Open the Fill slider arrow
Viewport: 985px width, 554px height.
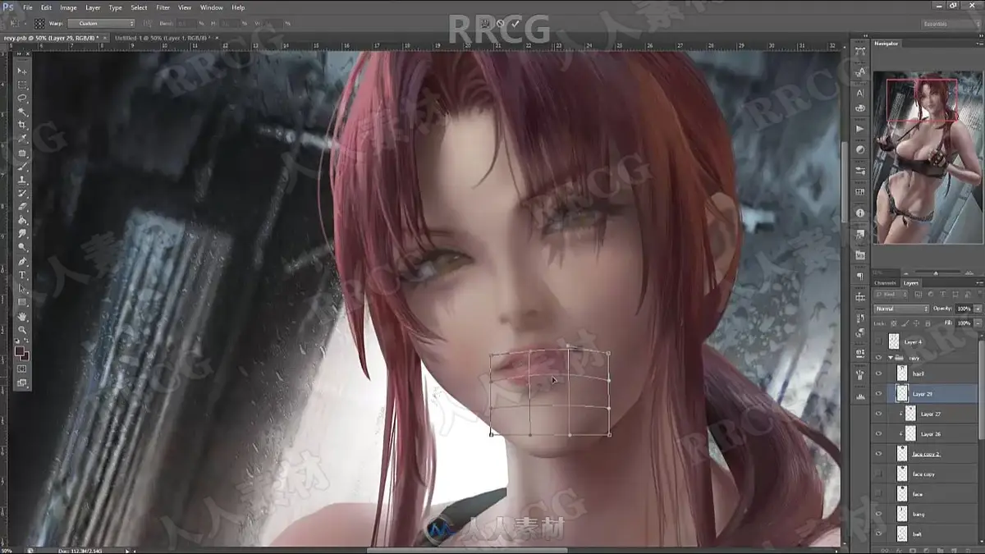click(x=978, y=323)
